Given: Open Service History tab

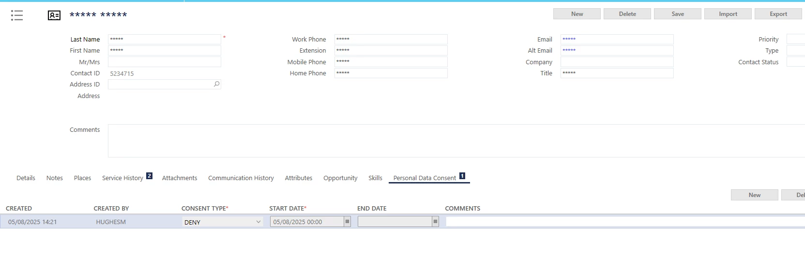Looking at the screenshot, I should 122,178.
